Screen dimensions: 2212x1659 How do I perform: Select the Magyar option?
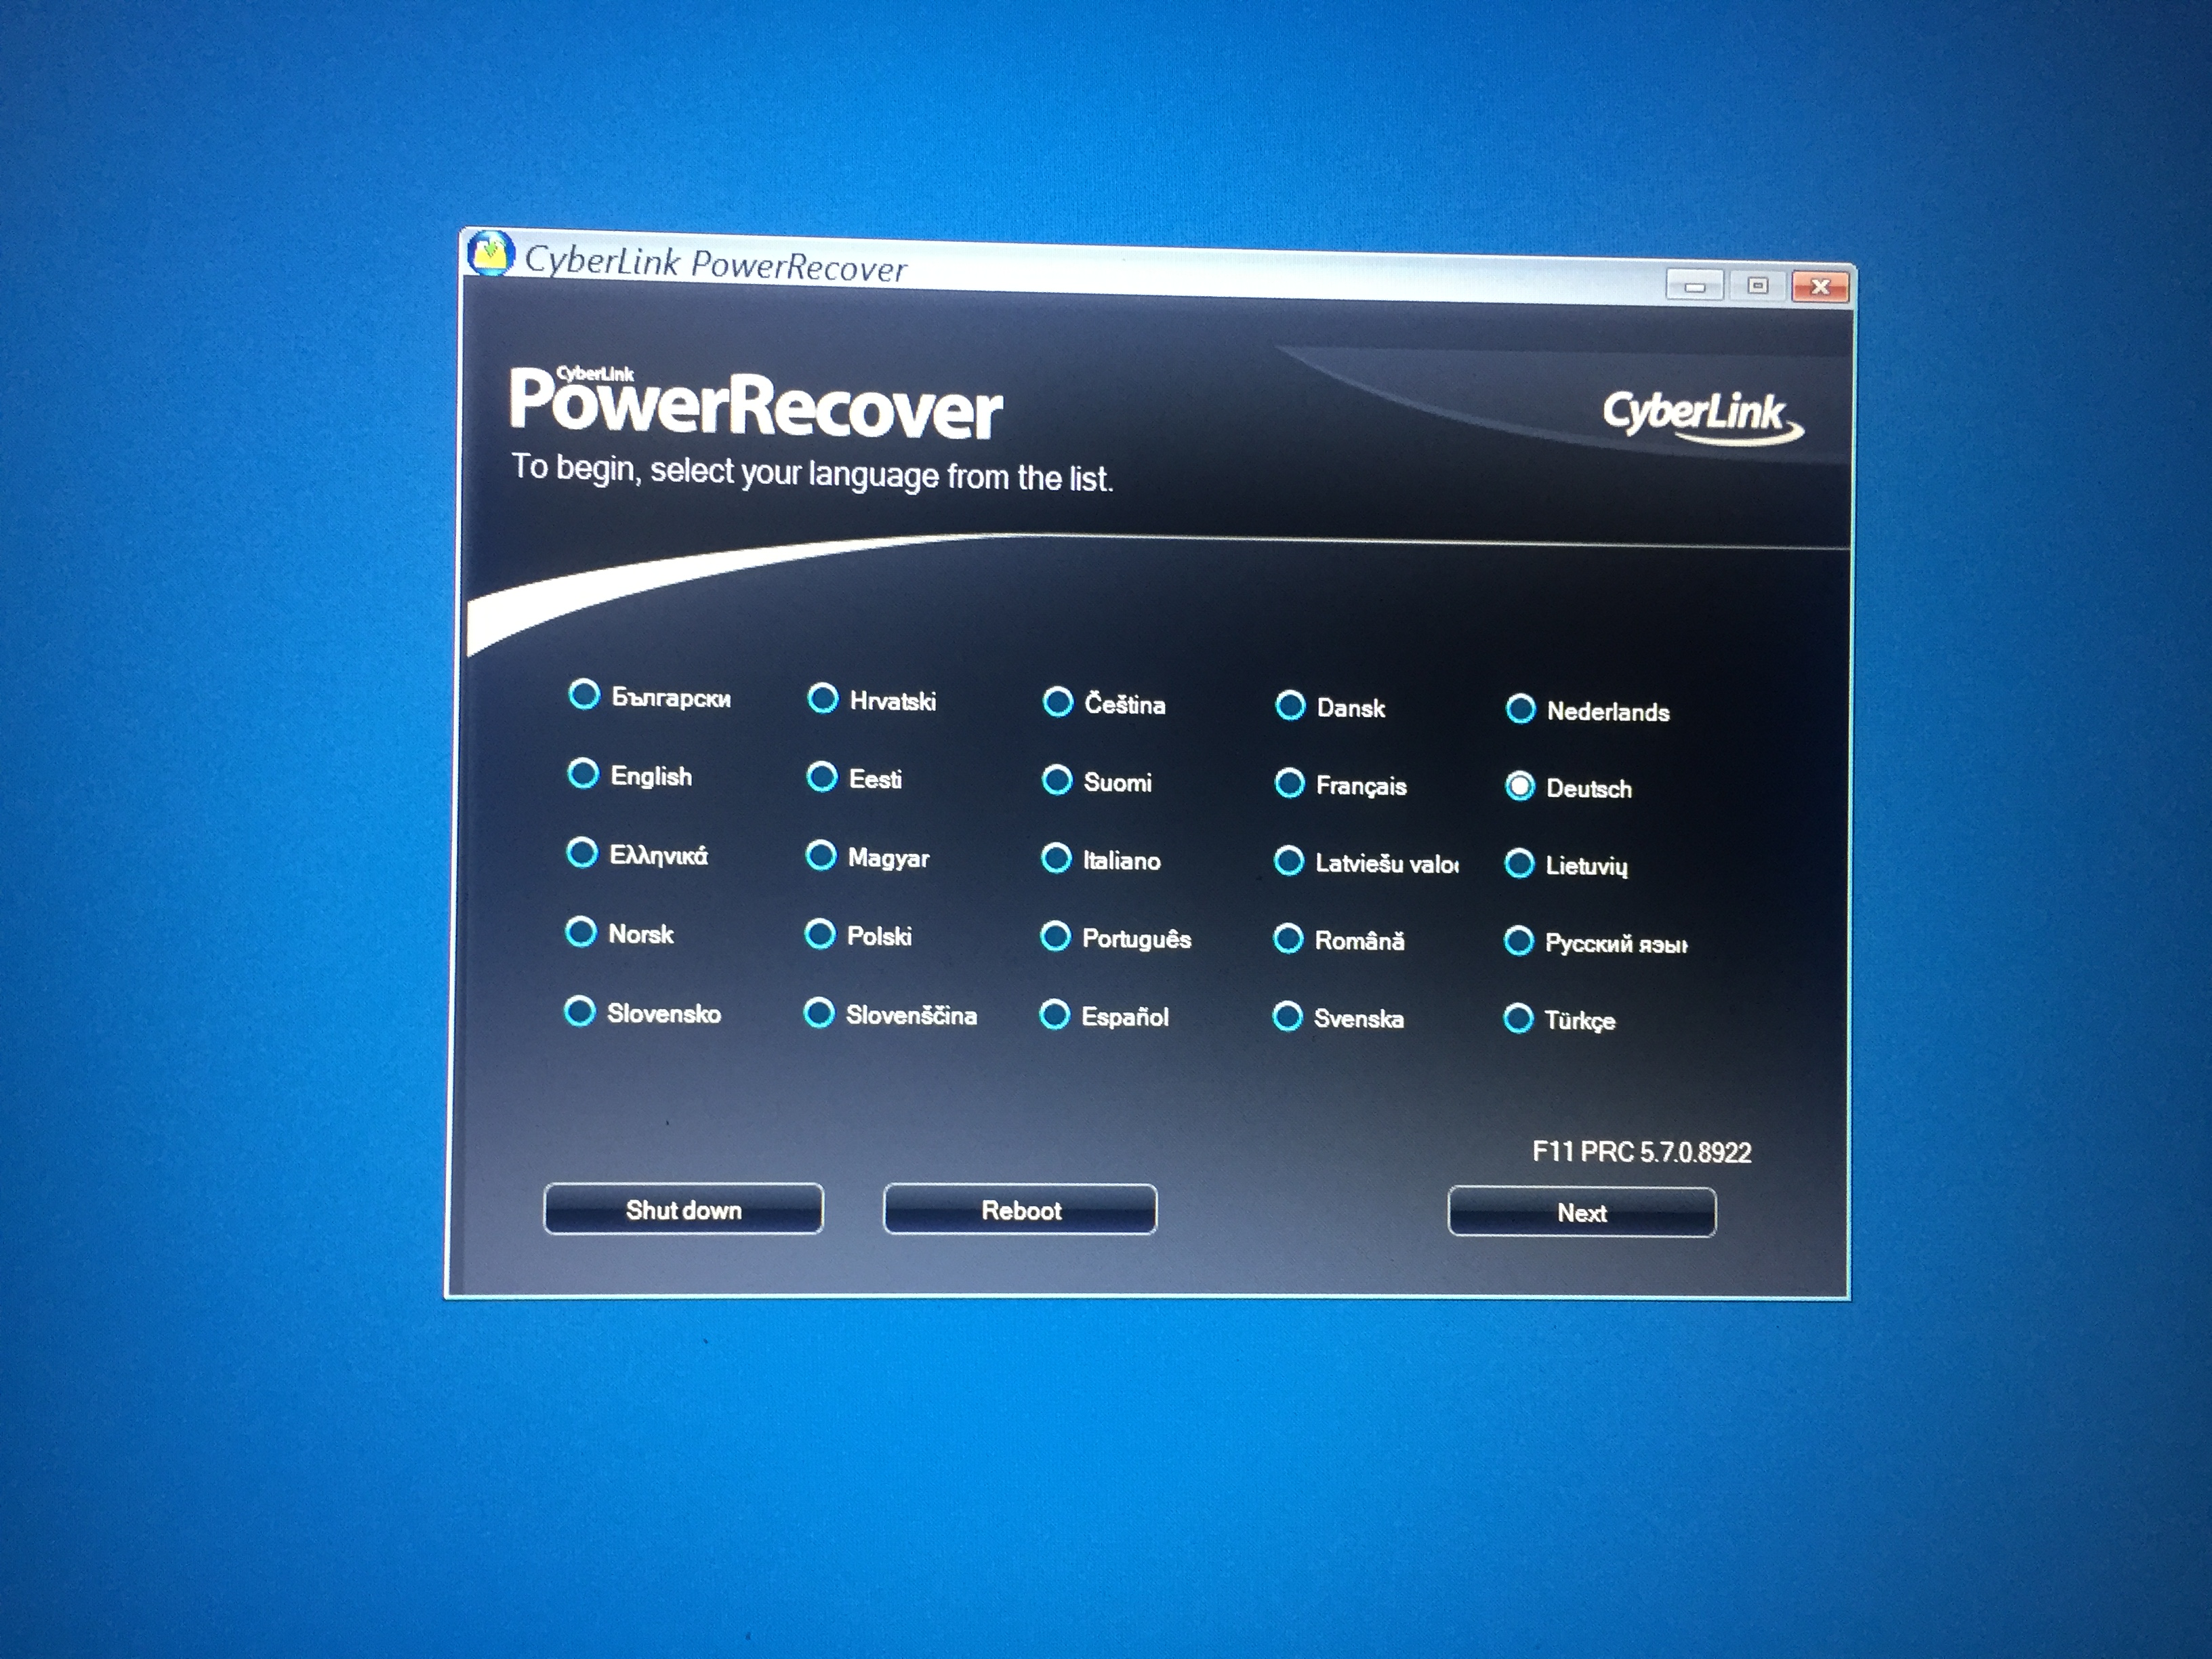[x=821, y=855]
